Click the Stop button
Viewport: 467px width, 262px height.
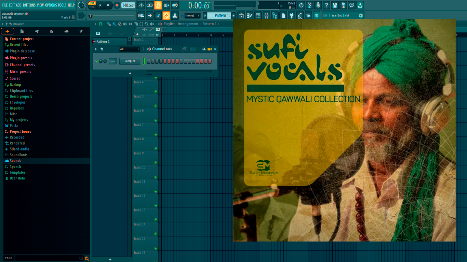pyautogui.click(x=108, y=5)
